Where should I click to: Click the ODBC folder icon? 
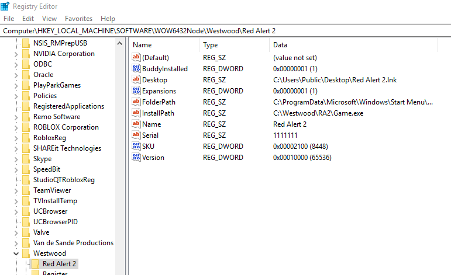pos(26,64)
